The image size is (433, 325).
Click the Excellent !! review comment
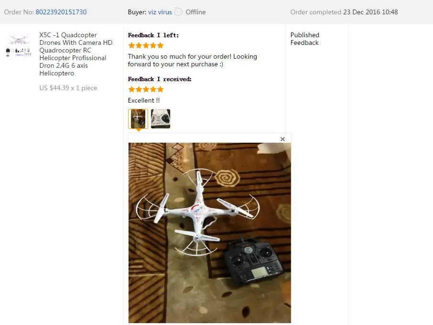coord(143,100)
